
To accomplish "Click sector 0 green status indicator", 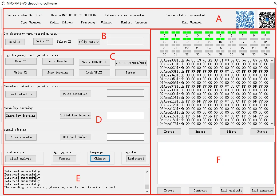I will (x=164, y=32).
